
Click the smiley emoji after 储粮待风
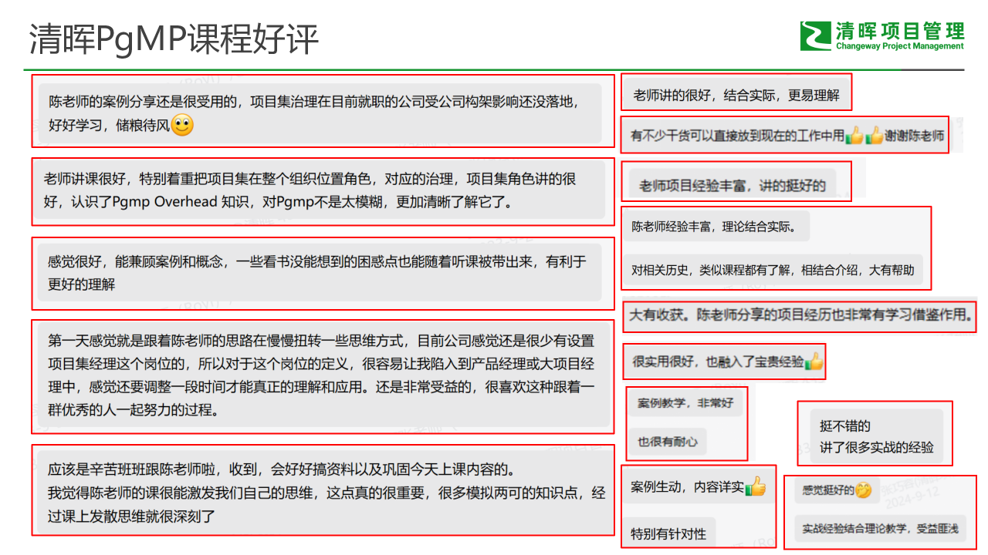(x=182, y=125)
